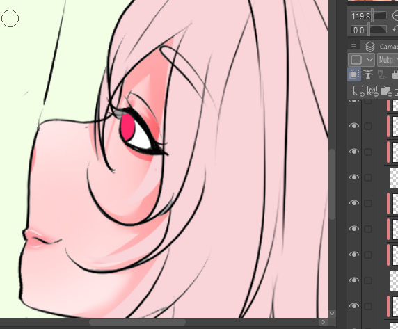The width and height of the screenshot is (398, 329).
Task: Hide the topmost fully visible layer eye
Action: pos(354,126)
